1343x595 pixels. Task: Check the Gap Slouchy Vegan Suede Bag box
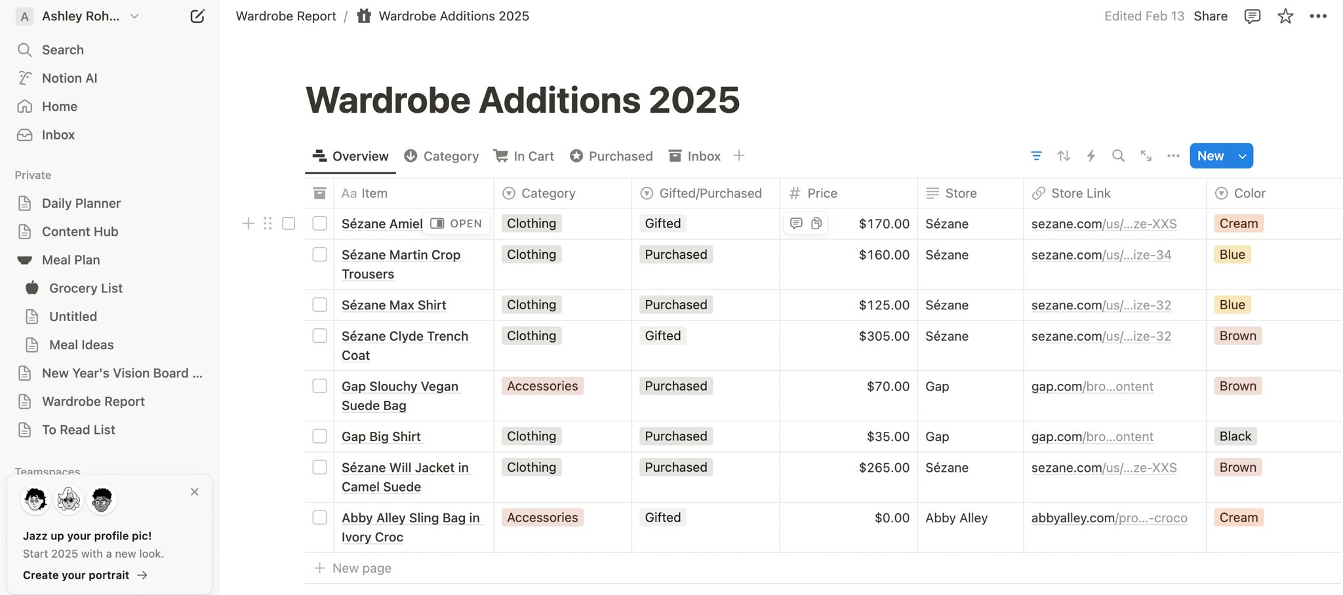[319, 386]
